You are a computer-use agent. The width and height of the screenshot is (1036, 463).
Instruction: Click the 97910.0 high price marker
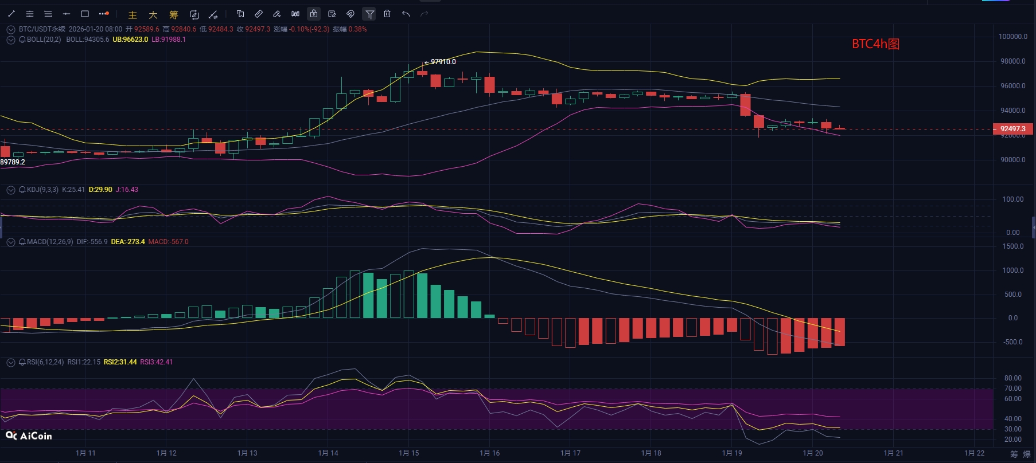tap(443, 62)
